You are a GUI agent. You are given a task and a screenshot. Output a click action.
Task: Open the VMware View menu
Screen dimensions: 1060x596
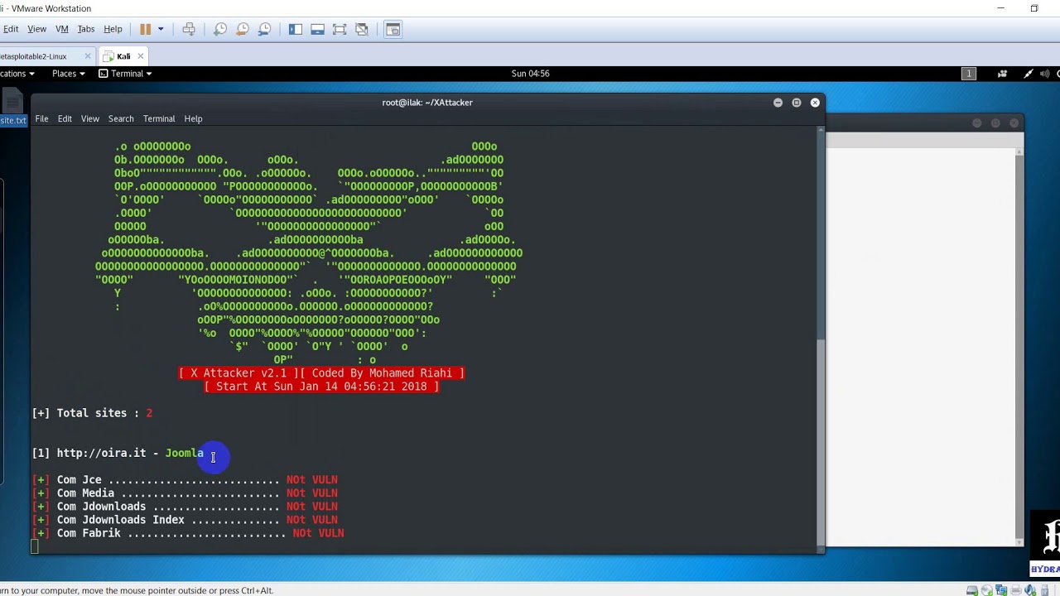[x=36, y=29]
